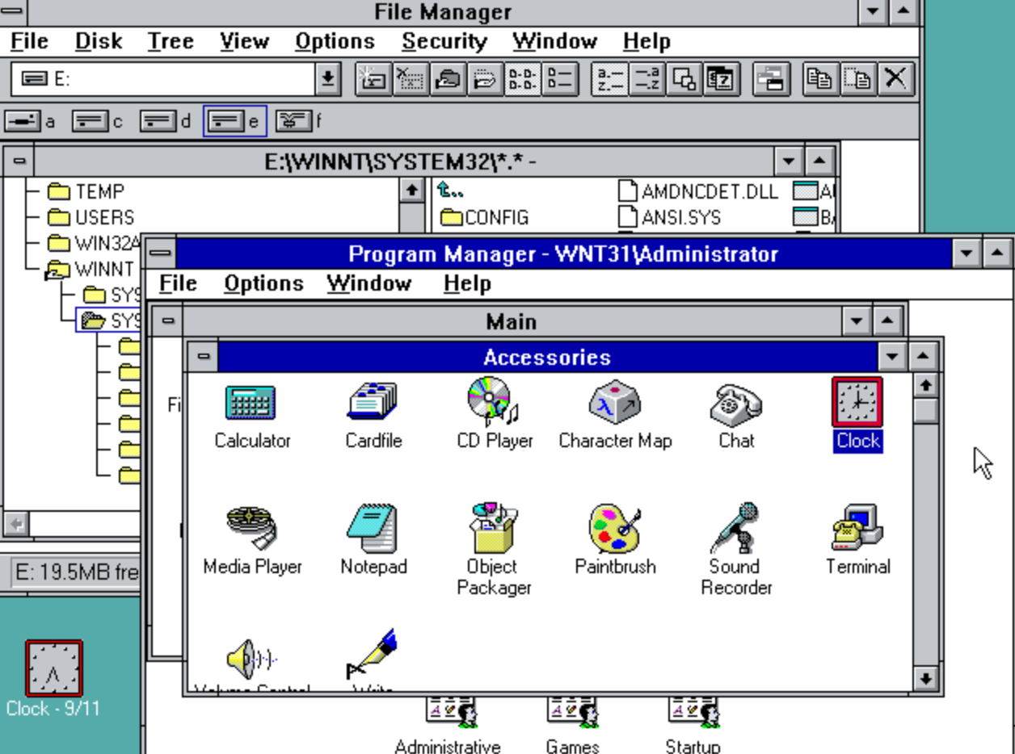The width and height of the screenshot is (1015, 754).
Task: Select the Calculator icon in Accessories
Action: 251,402
